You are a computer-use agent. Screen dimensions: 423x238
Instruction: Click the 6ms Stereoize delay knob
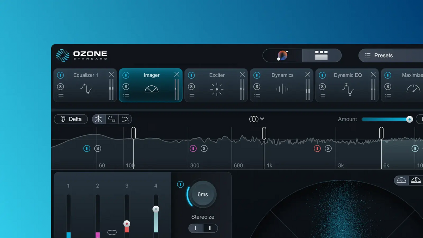203,194
